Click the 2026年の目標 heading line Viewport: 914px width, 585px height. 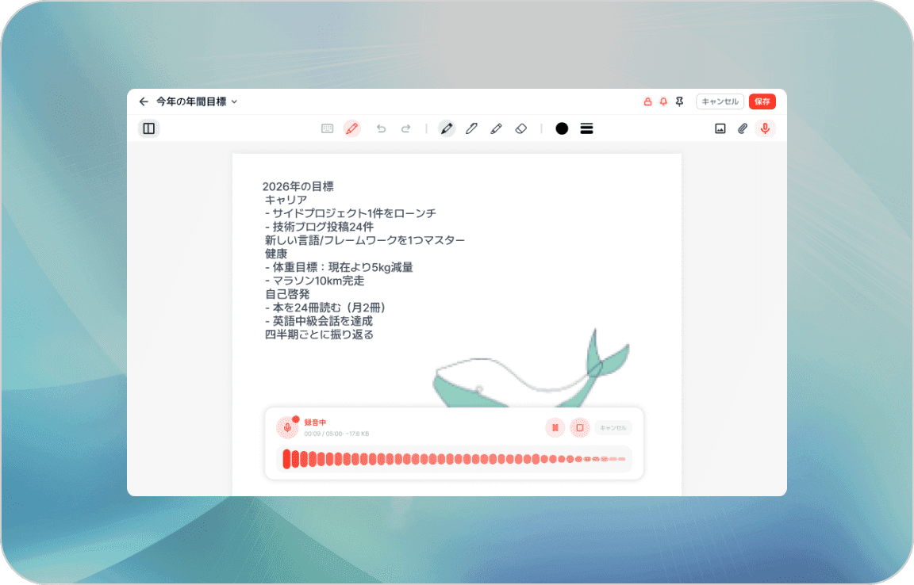coord(298,186)
